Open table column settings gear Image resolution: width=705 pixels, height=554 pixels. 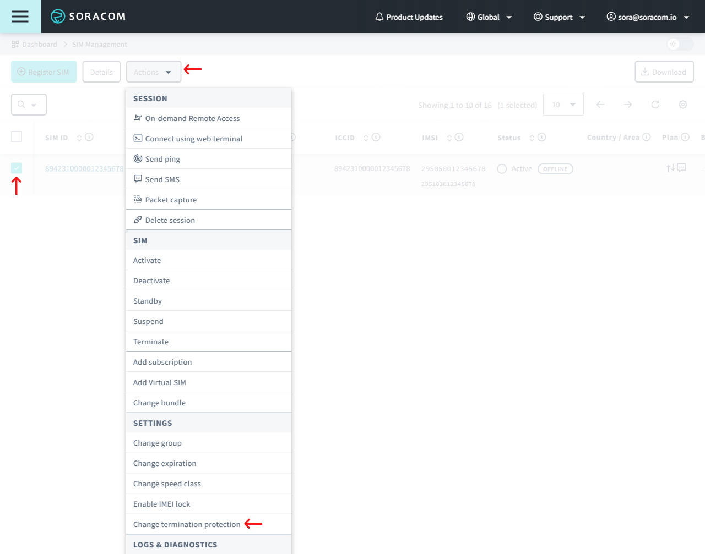[683, 105]
